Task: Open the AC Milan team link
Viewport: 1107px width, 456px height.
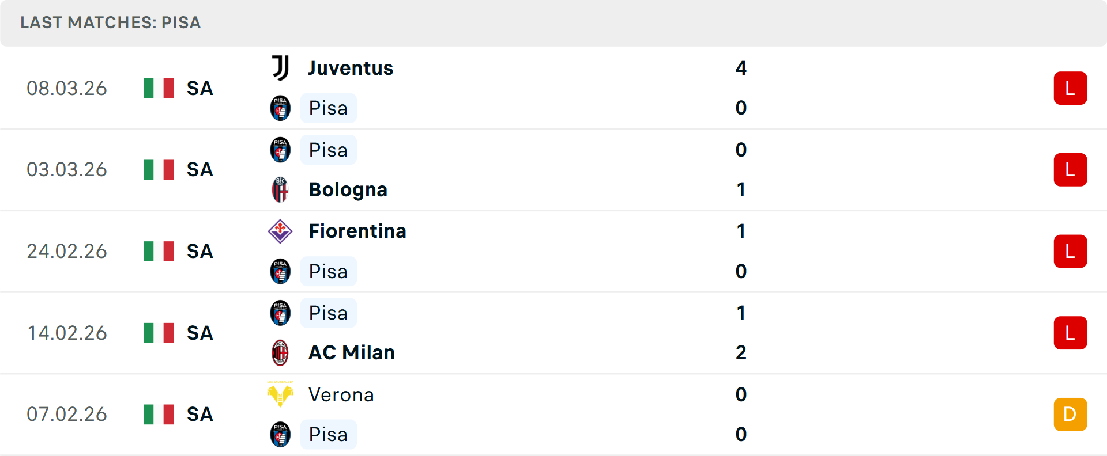Action: (352, 352)
